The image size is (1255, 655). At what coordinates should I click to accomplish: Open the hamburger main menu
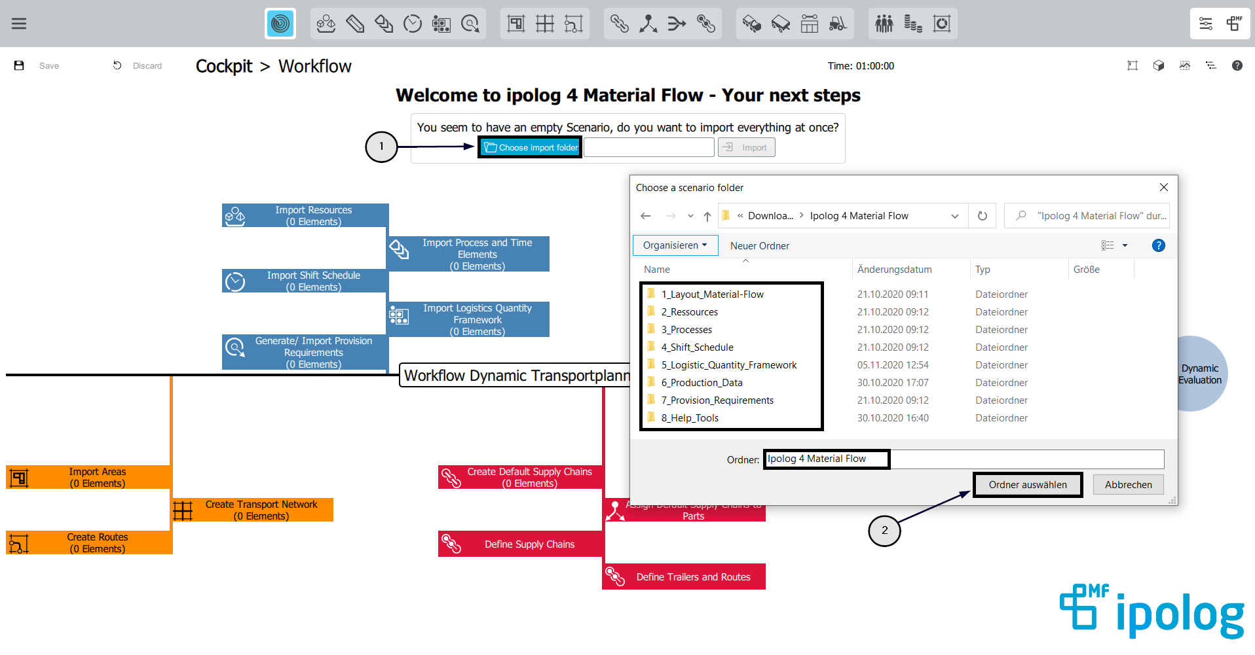point(19,24)
